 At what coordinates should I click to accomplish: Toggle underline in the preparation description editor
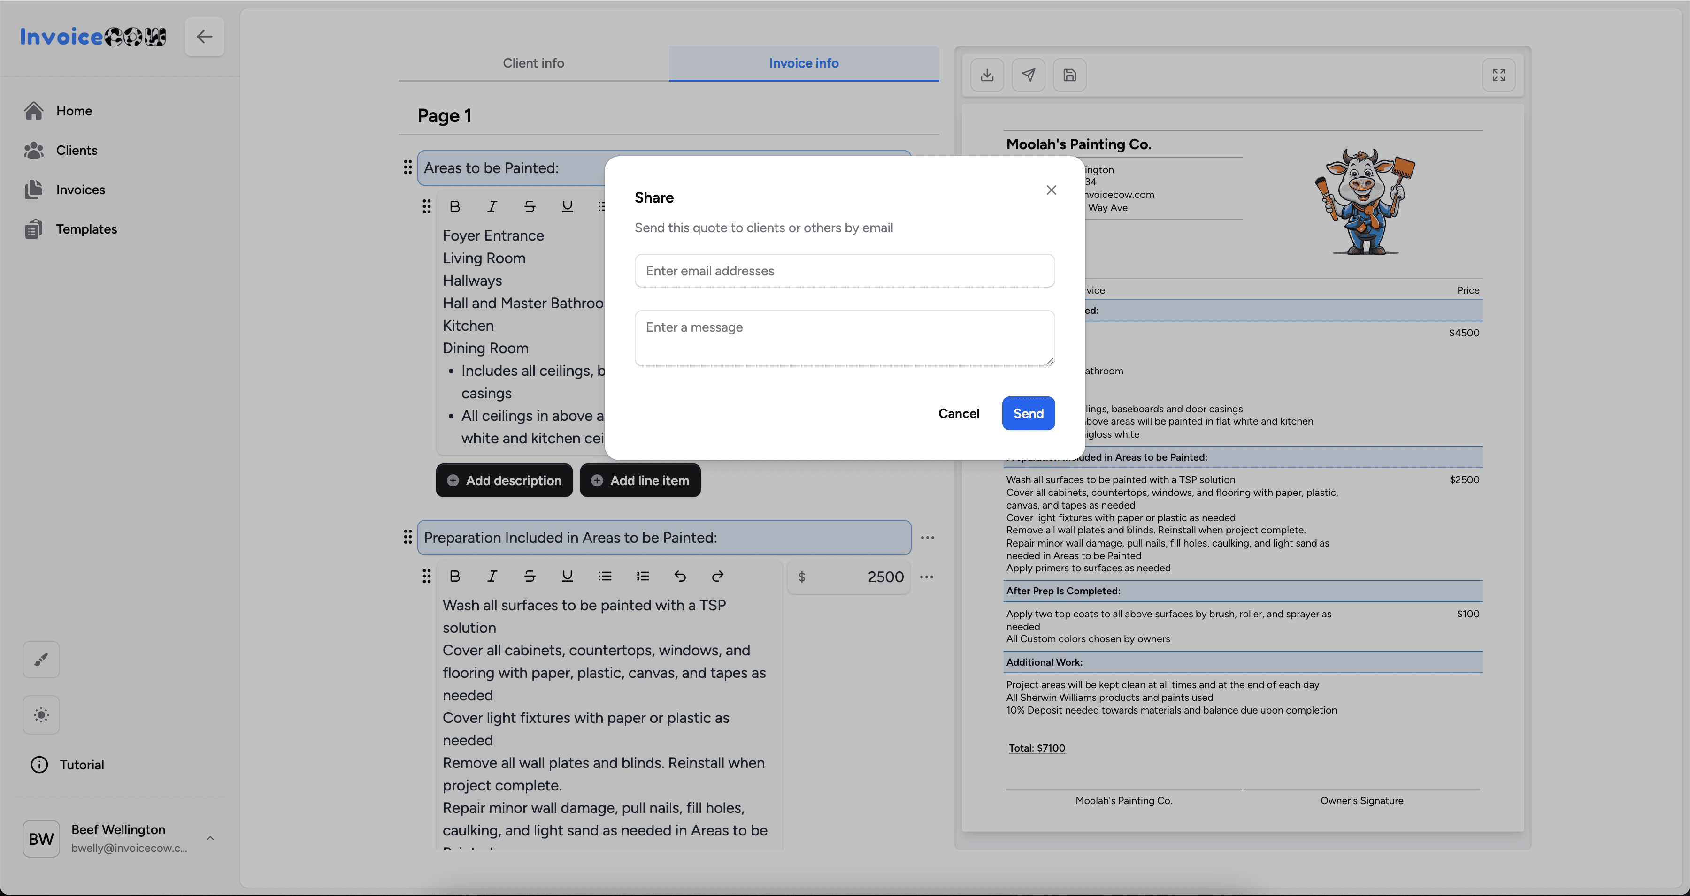click(x=568, y=576)
